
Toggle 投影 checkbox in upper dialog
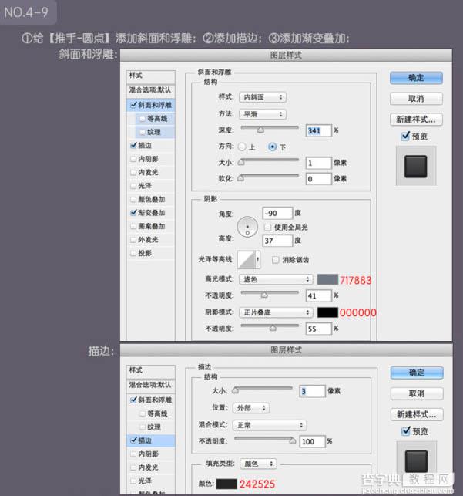[x=133, y=253]
